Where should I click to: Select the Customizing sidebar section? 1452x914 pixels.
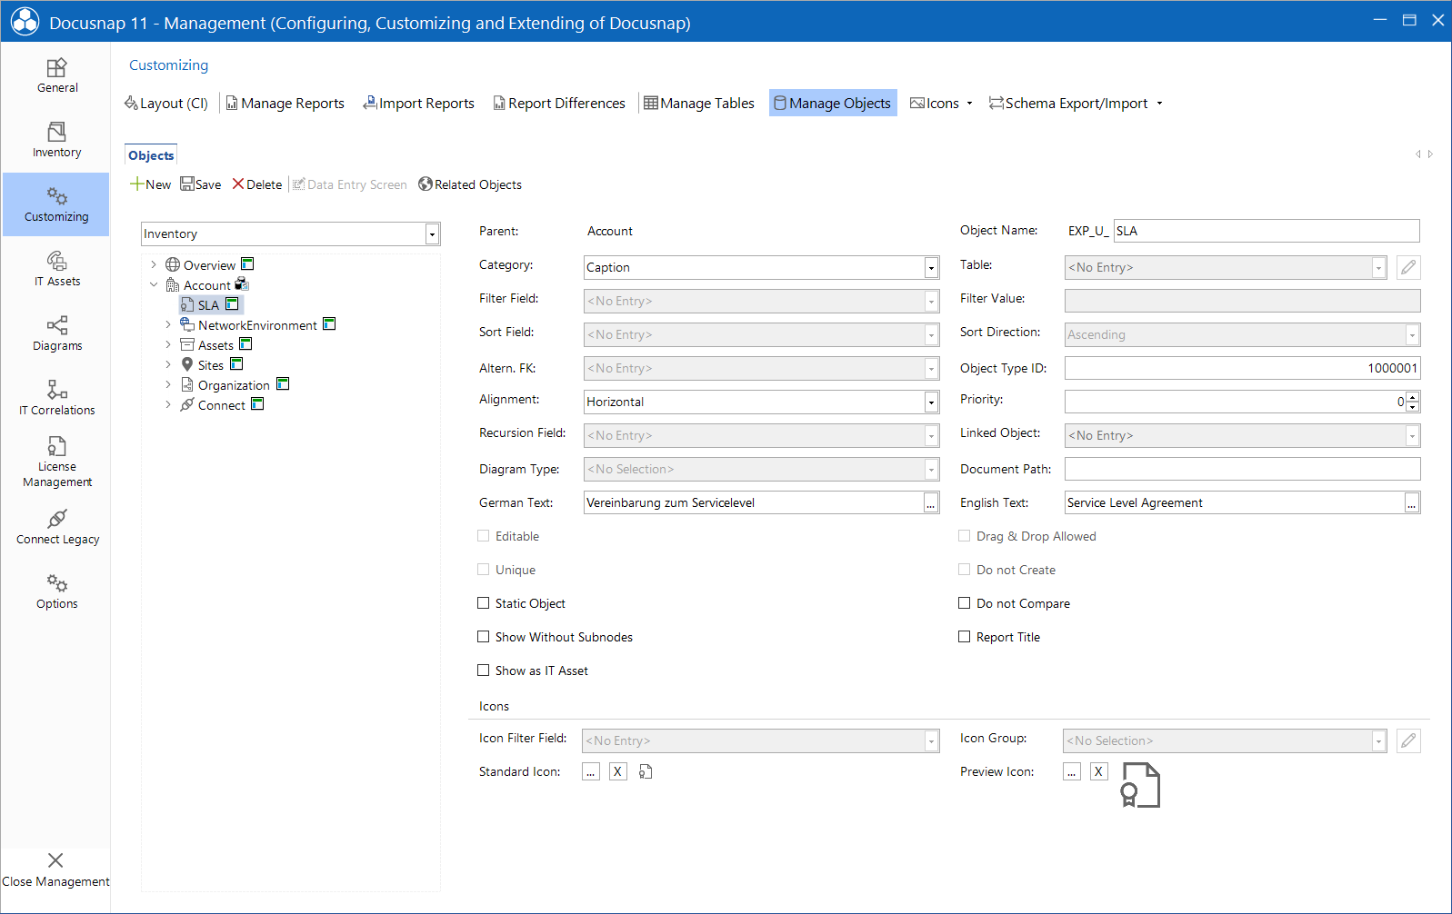56,205
